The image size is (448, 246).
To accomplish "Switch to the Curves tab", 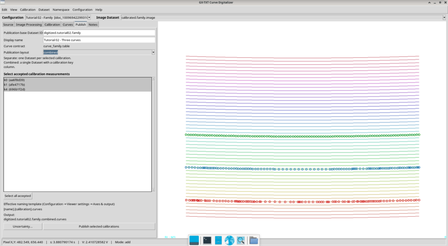I will [x=68, y=25].
